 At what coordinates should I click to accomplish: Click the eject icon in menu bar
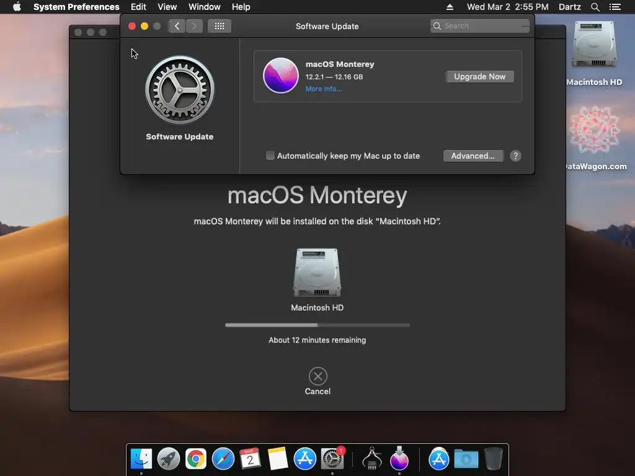click(x=450, y=7)
